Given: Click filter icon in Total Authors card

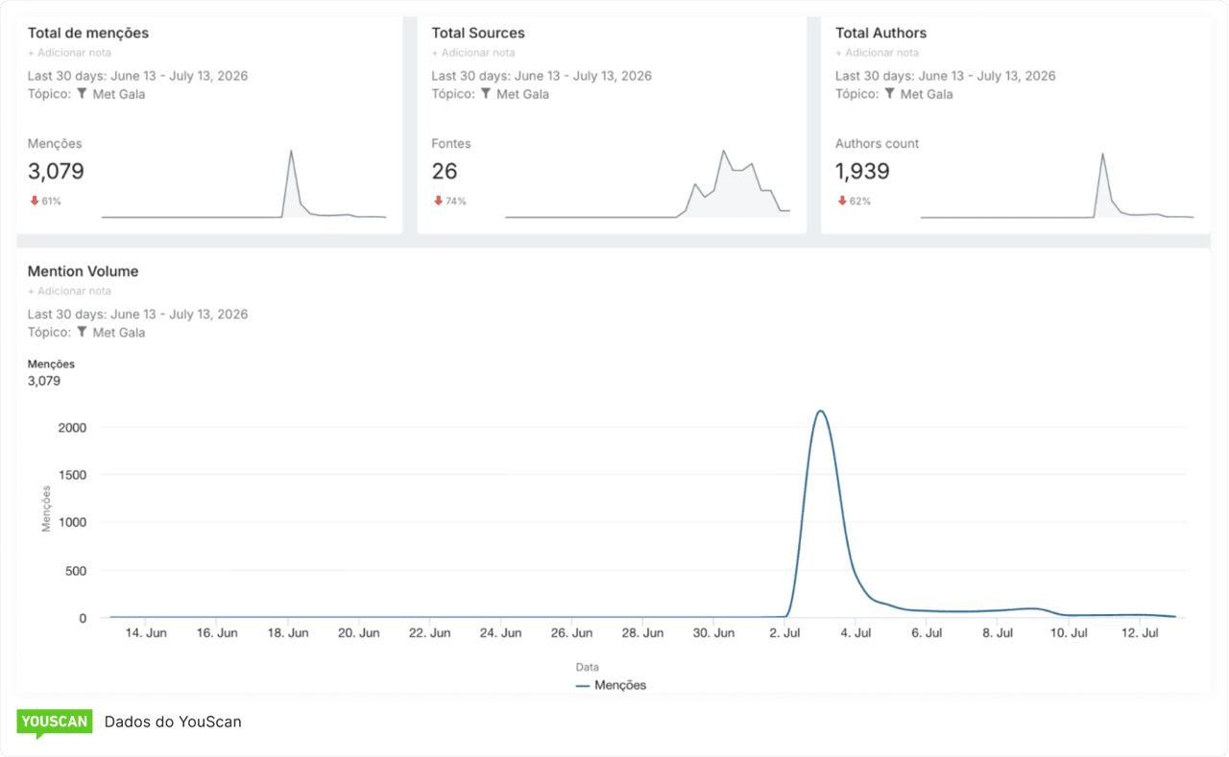Looking at the screenshot, I should click(890, 94).
